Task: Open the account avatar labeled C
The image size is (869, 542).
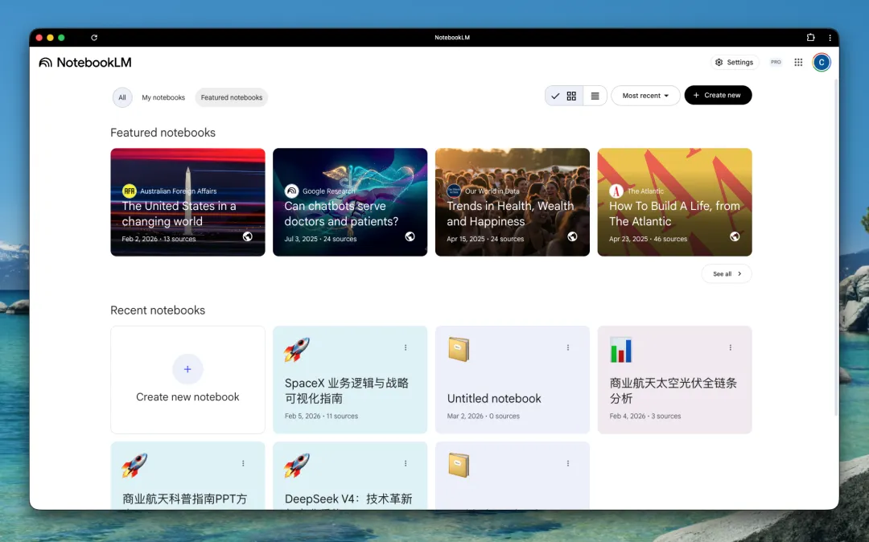Action: (x=822, y=63)
